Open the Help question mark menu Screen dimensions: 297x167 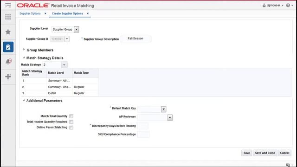coord(290,5)
